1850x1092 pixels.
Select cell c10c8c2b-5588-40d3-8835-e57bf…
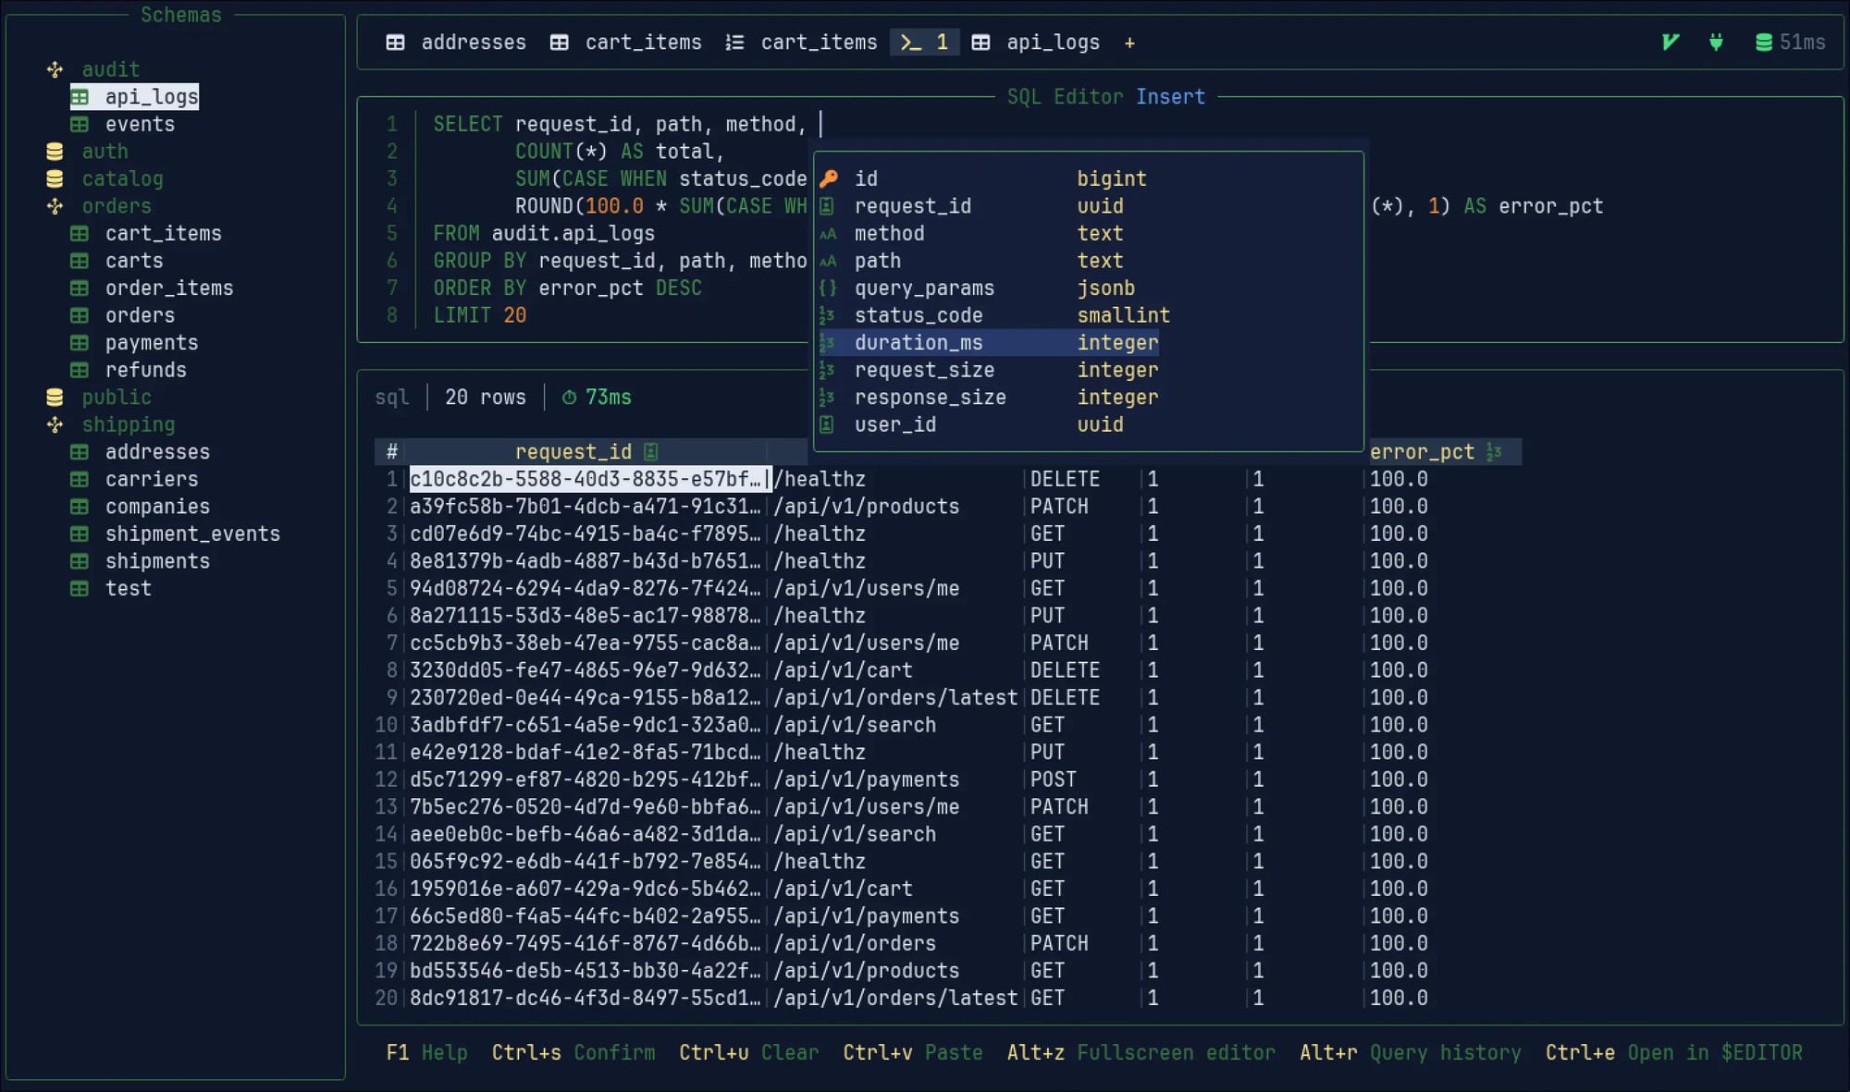tap(589, 479)
